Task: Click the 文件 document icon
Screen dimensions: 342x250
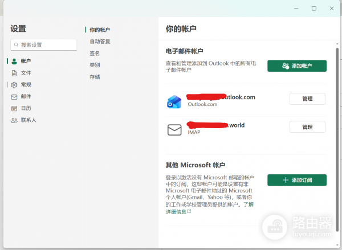Action: point(14,73)
